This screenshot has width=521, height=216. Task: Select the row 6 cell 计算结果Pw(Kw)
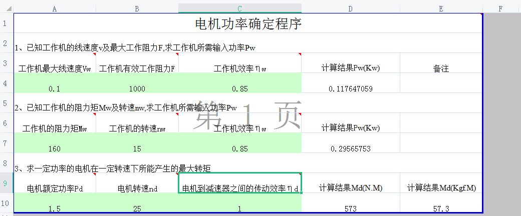click(351, 123)
